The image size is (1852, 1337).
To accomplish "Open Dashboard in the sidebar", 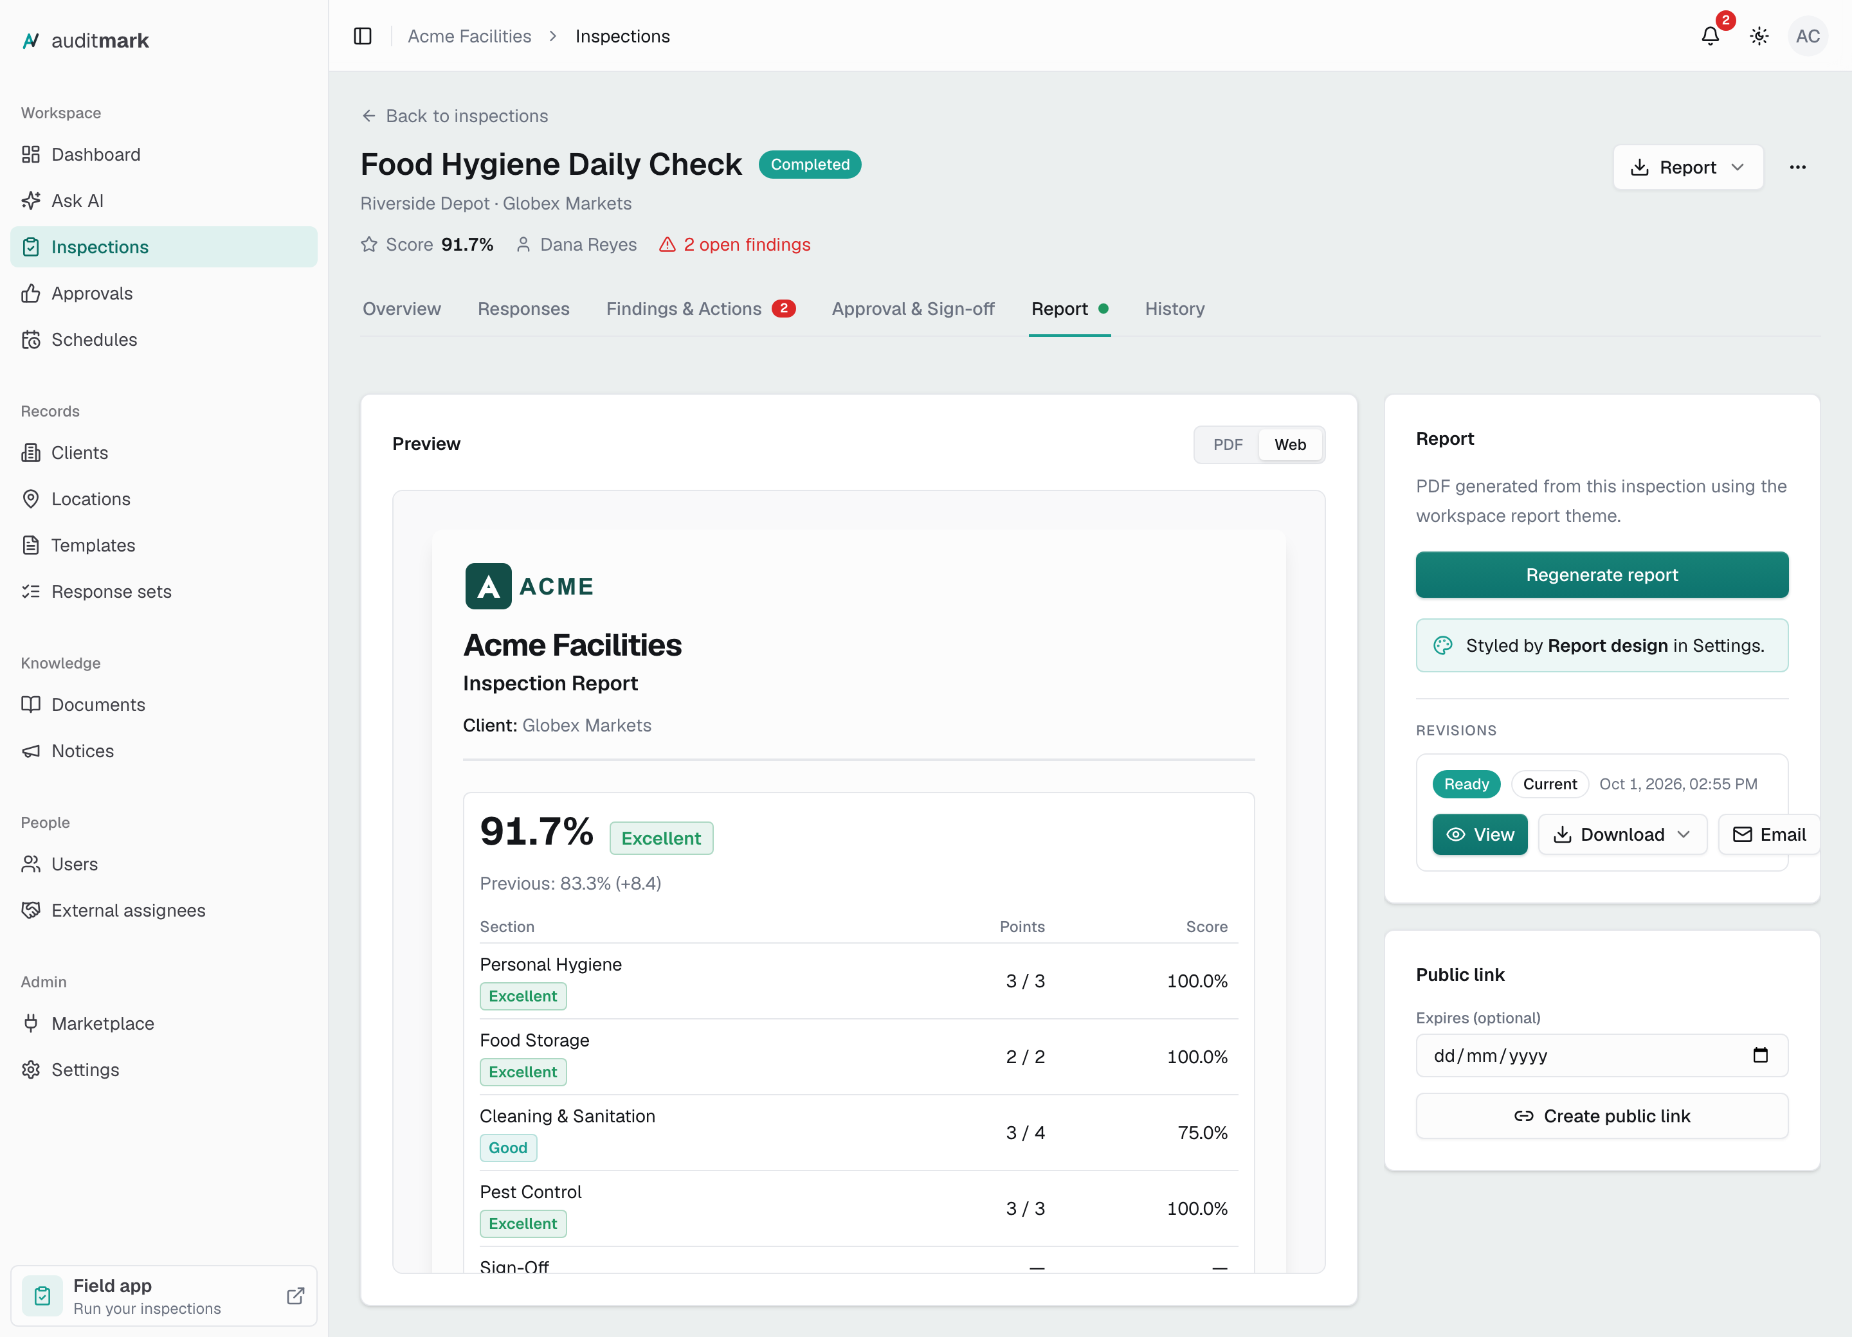I will tap(163, 154).
